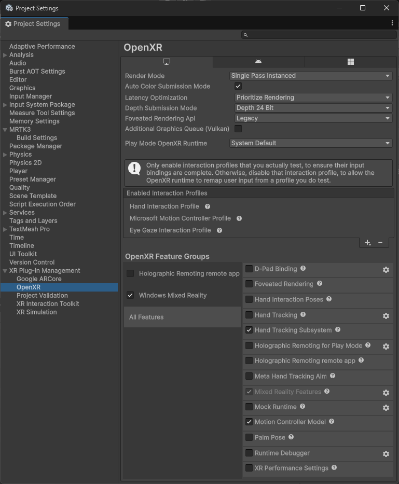
Task: Open Mock Runtime settings gear
Action: pyautogui.click(x=386, y=408)
